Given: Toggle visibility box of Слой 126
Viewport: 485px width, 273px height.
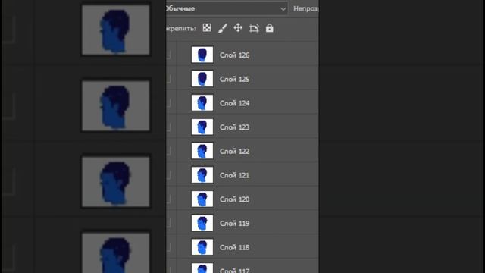Looking at the screenshot, I should (168, 55).
